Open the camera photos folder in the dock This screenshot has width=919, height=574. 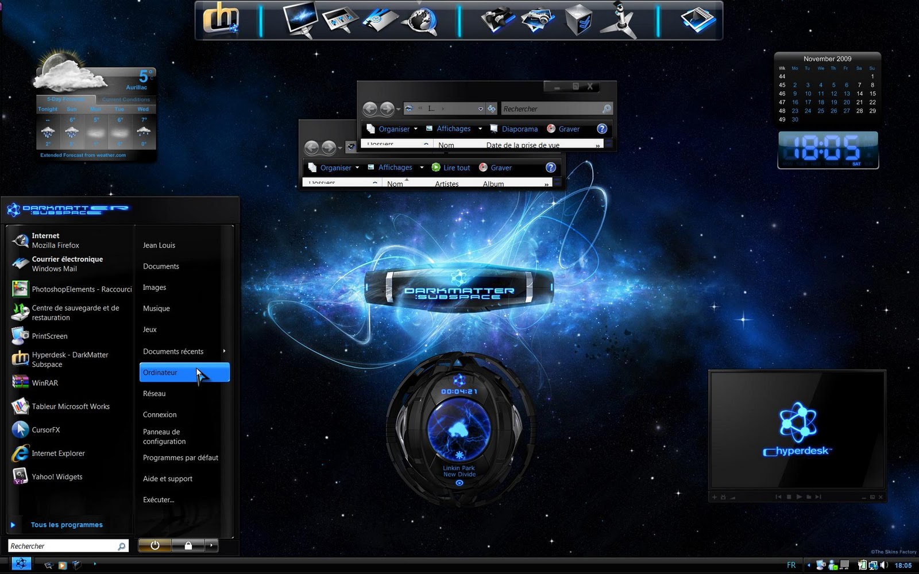pos(538,21)
